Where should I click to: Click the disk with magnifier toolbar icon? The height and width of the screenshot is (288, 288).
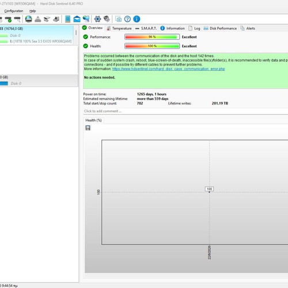pyautogui.click(x=17, y=19)
